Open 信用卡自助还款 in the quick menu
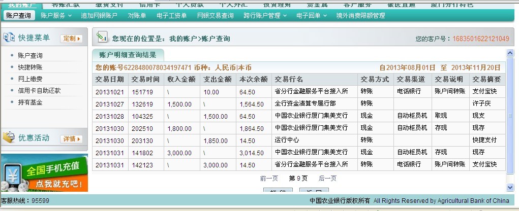Viewport: 519px width, 211px height. point(39,90)
